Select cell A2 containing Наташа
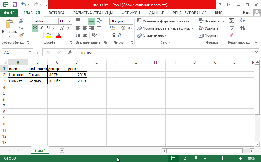The height and width of the screenshot is (162, 261). 18,75
